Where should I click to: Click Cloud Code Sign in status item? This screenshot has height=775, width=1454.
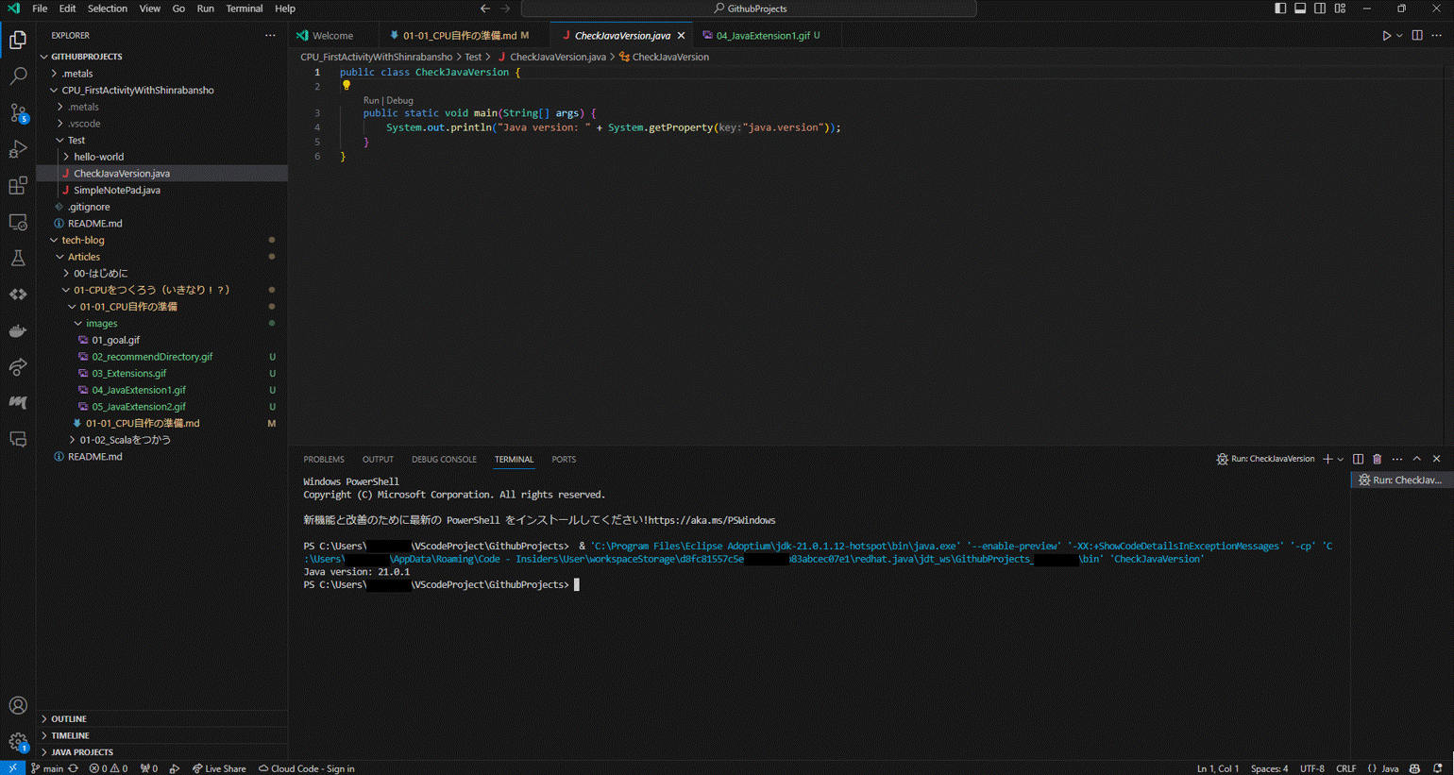click(x=307, y=768)
